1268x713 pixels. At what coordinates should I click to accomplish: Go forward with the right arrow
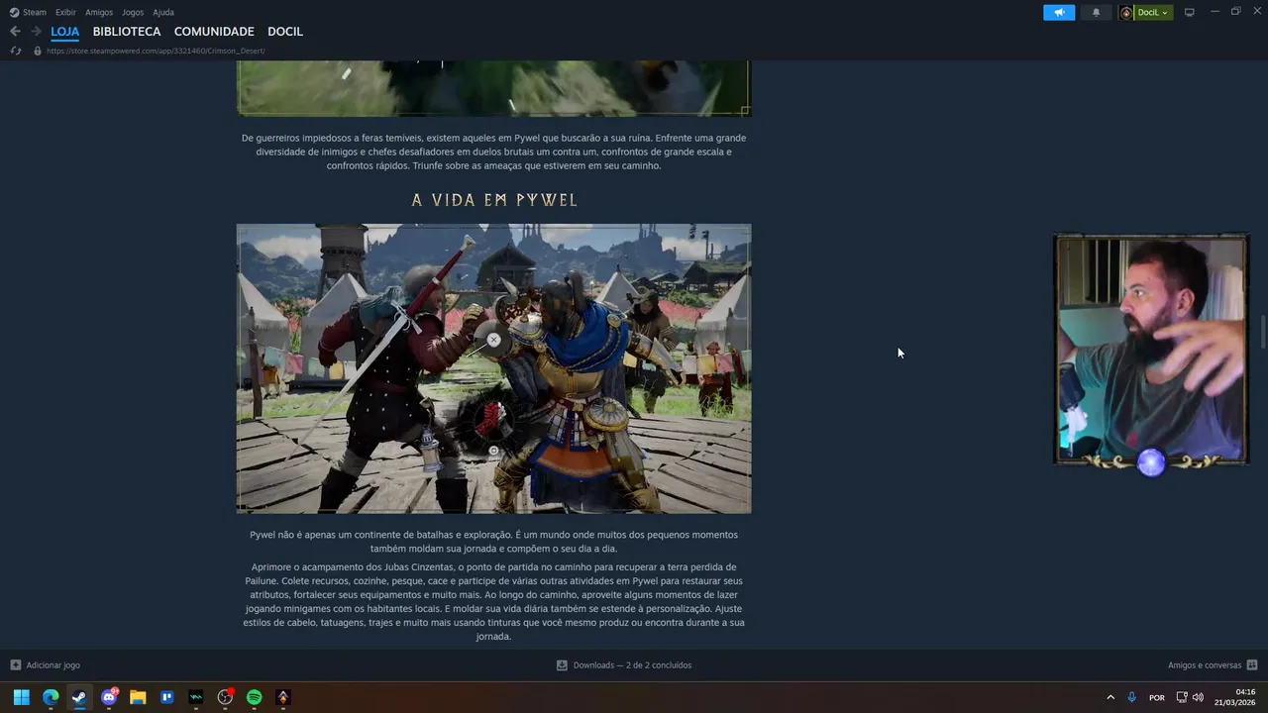click(x=36, y=32)
